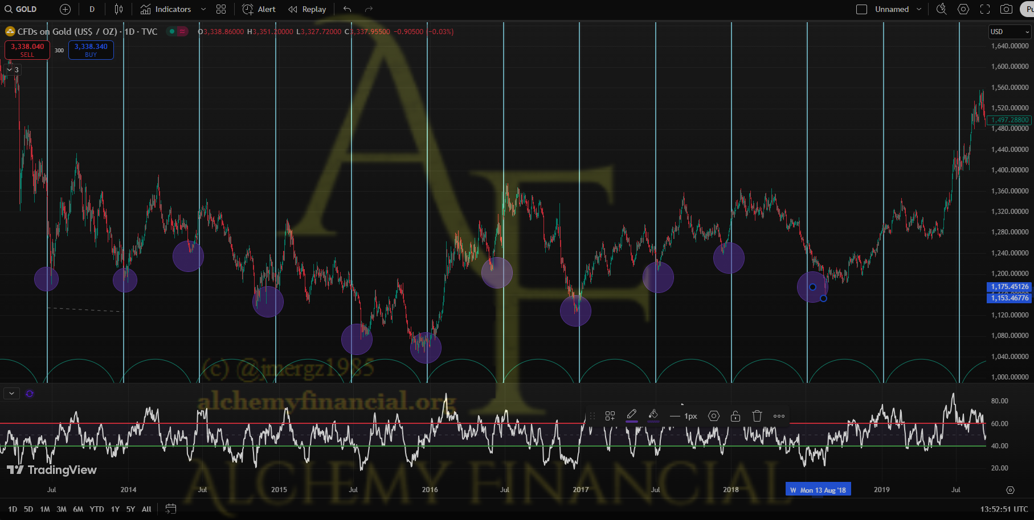Select the upper anchor point of selected circle

point(812,287)
